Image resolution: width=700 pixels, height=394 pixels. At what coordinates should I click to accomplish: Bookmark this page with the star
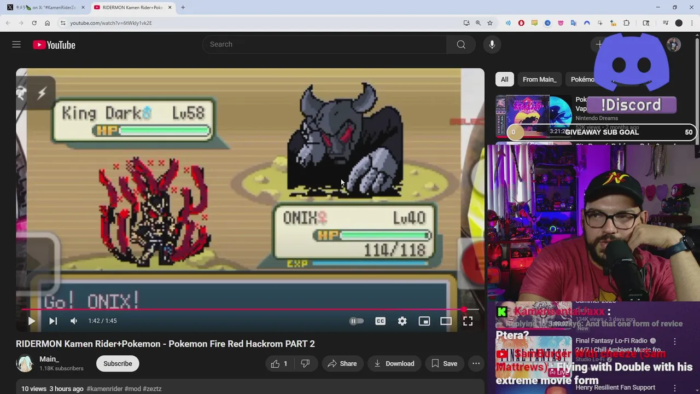(x=490, y=23)
